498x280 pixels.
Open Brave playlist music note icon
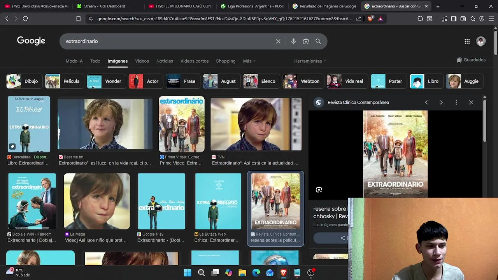click(x=444, y=19)
